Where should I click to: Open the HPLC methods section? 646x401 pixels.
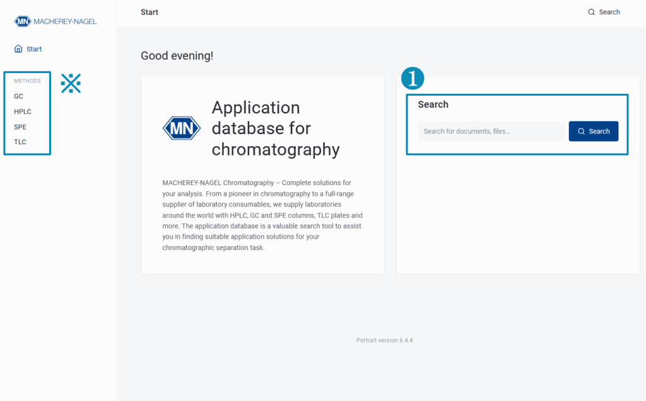pos(23,111)
